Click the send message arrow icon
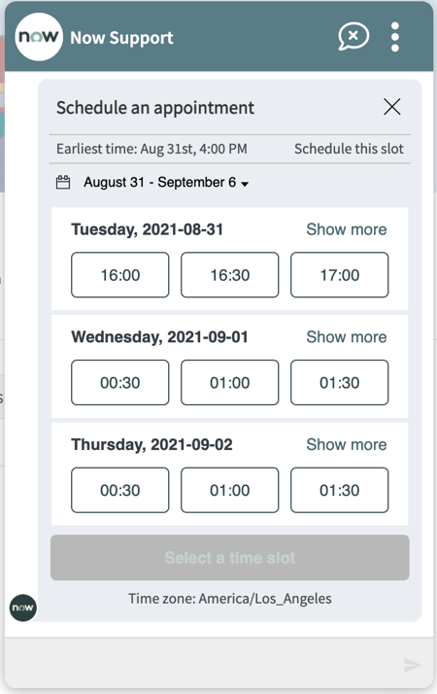This screenshot has height=694, width=437. coord(412,664)
